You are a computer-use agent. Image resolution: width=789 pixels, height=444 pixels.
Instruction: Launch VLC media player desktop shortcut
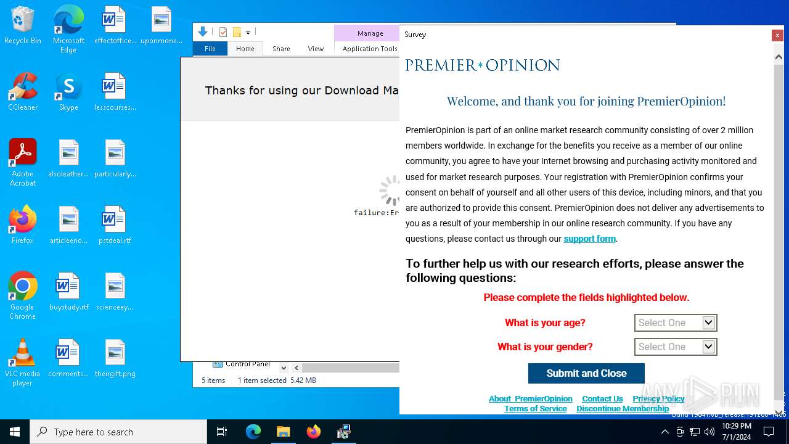23,363
